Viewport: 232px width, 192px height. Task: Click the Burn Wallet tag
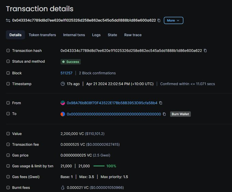click(180, 114)
